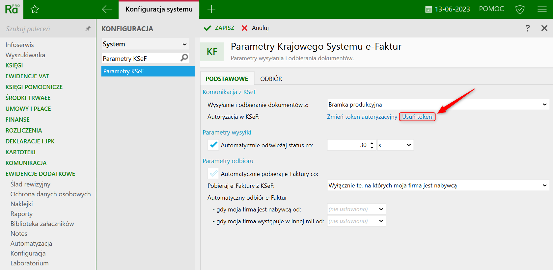This screenshot has height=270, width=553.
Task: Click the magnifier in configuration search
Action: [x=184, y=58]
